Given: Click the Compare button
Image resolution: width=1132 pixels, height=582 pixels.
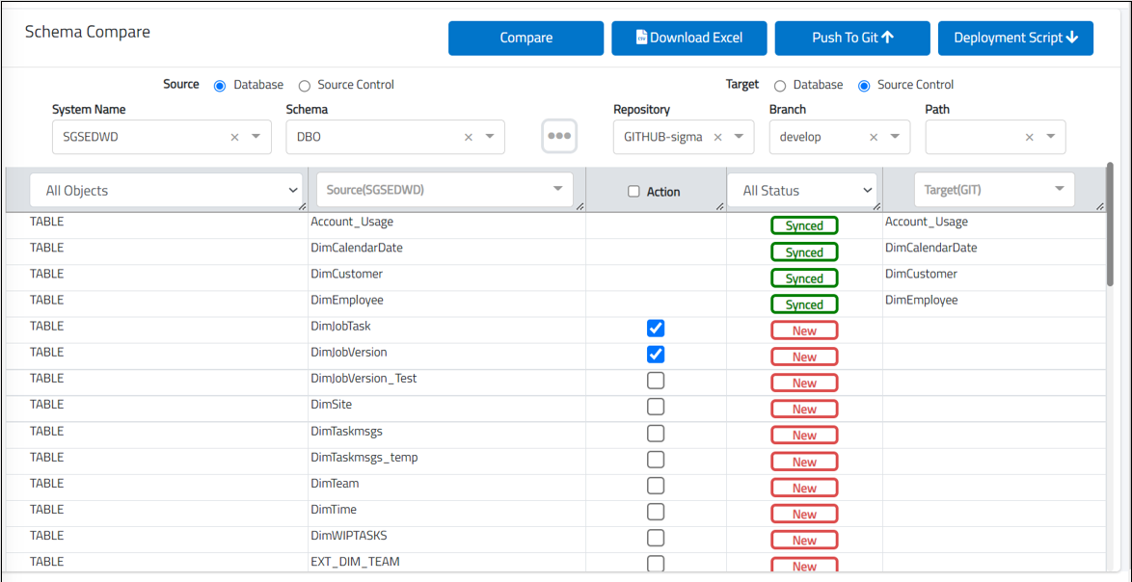Looking at the screenshot, I should pos(526,38).
